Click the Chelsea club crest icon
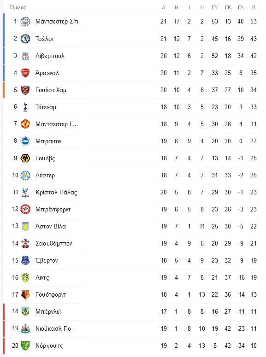This screenshot has height=357, width=266. [x=25, y=39]
